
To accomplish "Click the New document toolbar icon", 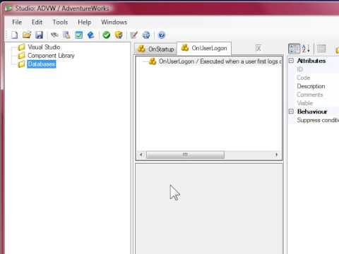I will click(15, 35).
